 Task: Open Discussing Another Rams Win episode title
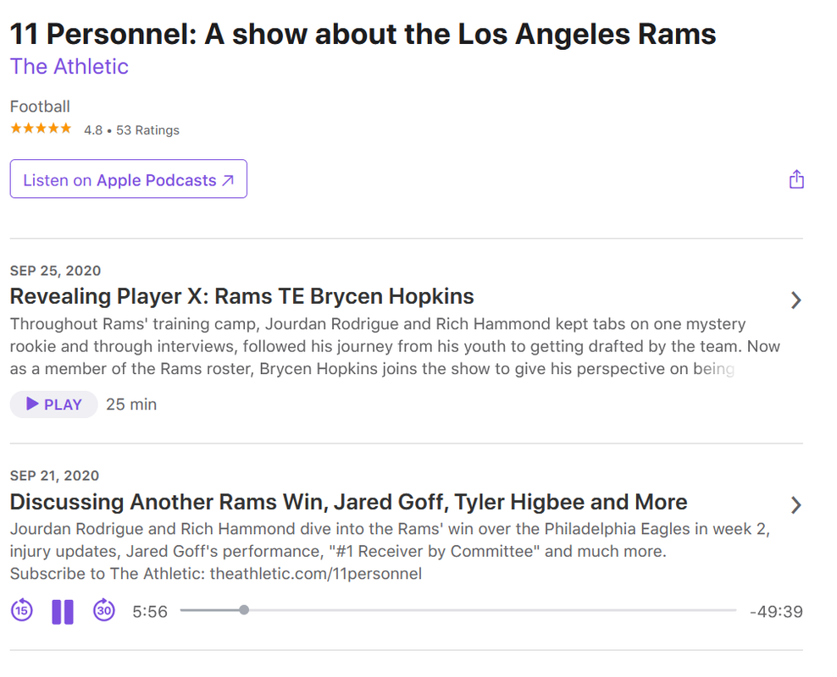(348, 502)
